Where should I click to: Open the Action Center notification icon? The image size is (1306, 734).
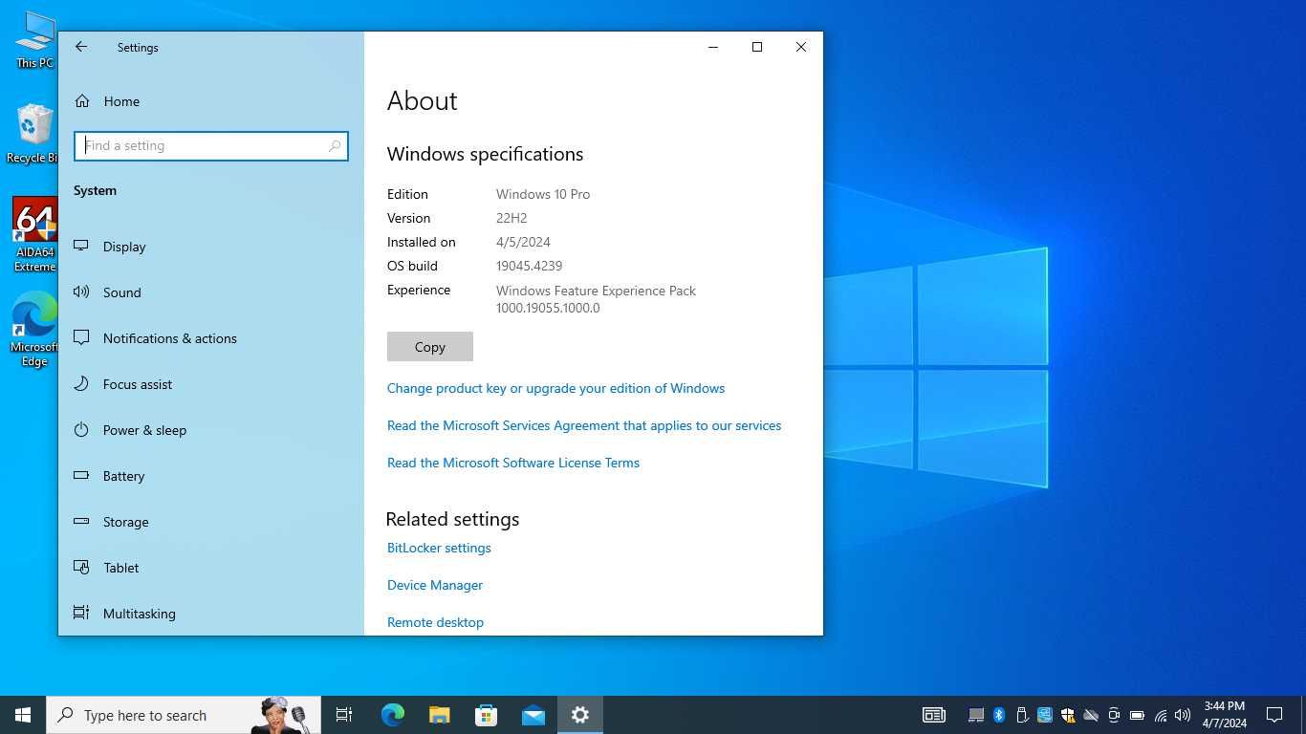[1274, 715]
